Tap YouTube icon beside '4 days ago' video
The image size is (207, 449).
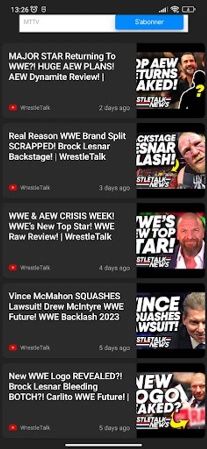(13, 267)
